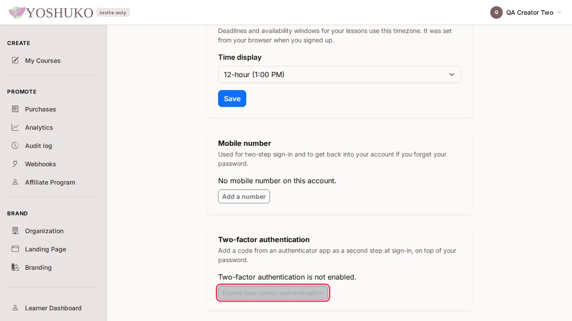Navigate to Webhooks
The image size is (572, 321).
pos(54,164)
